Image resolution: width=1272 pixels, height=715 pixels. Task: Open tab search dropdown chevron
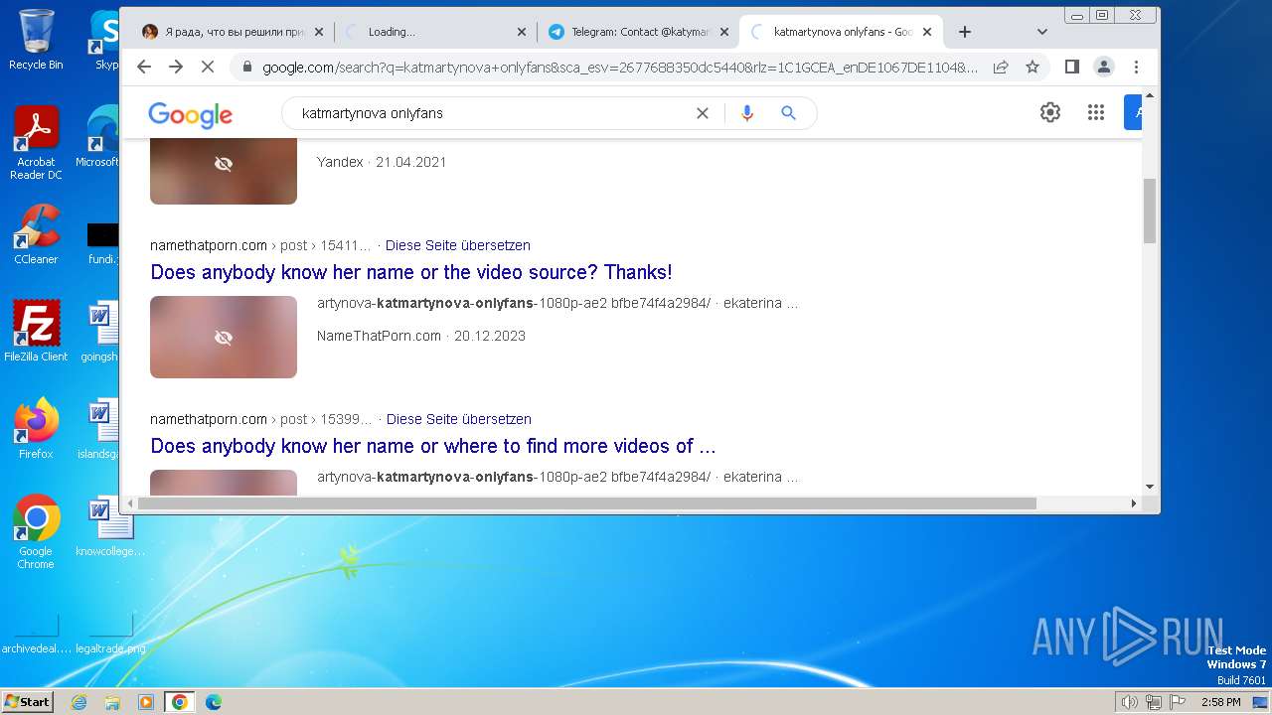(x=1041, y=32)
